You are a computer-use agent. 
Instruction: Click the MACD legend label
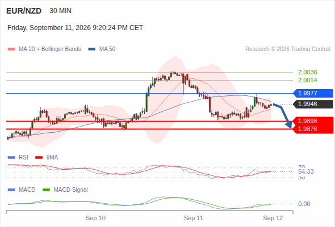click(27, 190)
